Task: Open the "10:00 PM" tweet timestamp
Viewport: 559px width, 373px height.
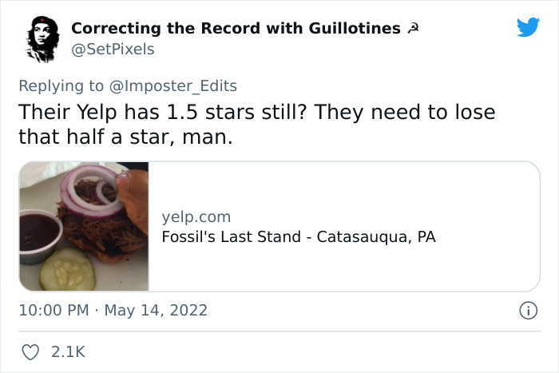Action: 54,310
